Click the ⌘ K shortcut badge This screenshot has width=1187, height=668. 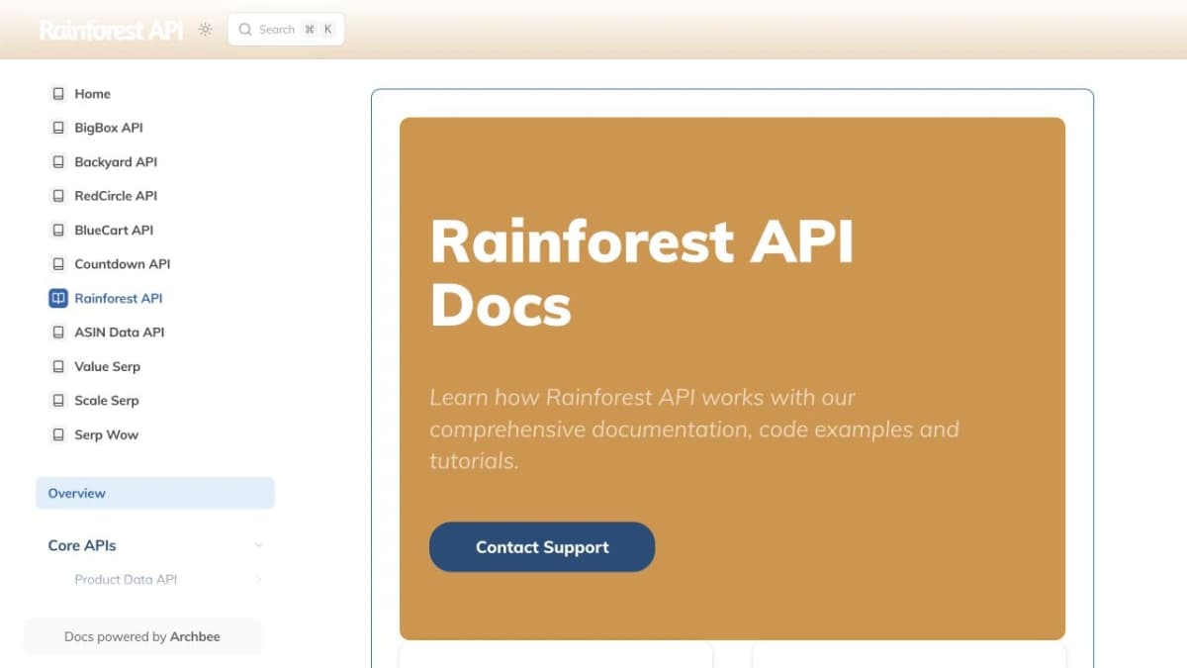(x=319, y=30)
